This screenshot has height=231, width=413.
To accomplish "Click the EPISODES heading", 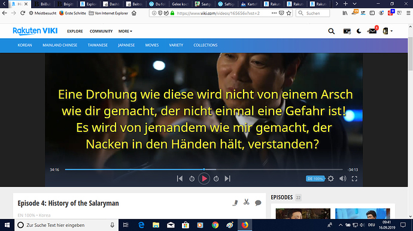I will (x=282, y=198).
